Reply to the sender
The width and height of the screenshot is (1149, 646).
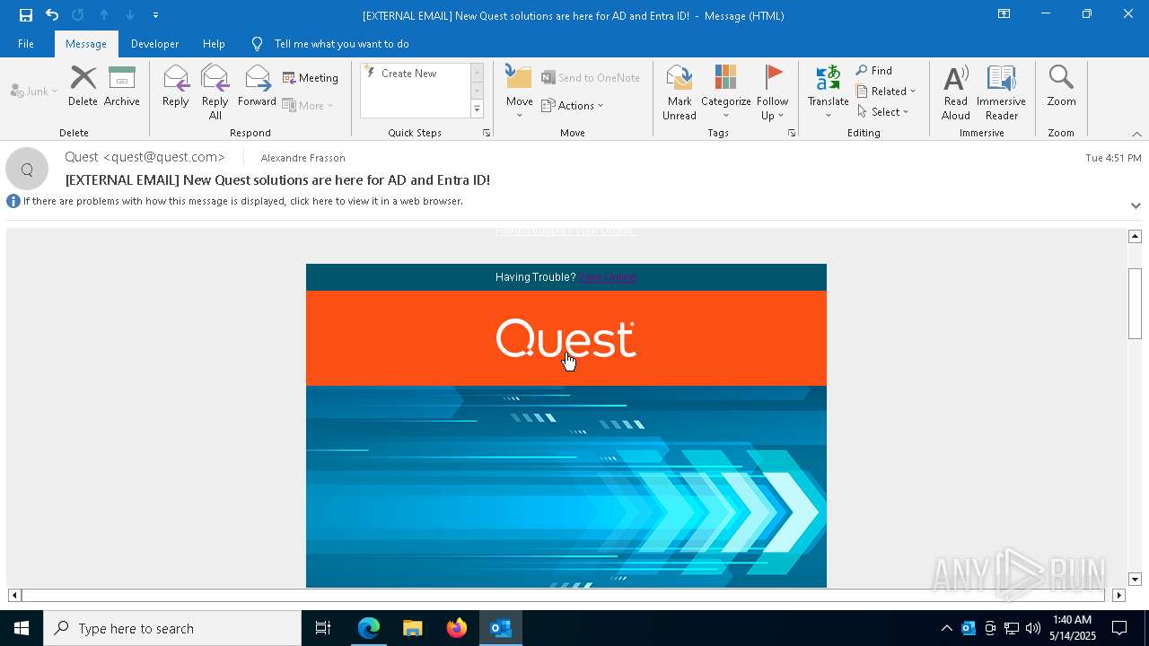(x=176, y=87)
